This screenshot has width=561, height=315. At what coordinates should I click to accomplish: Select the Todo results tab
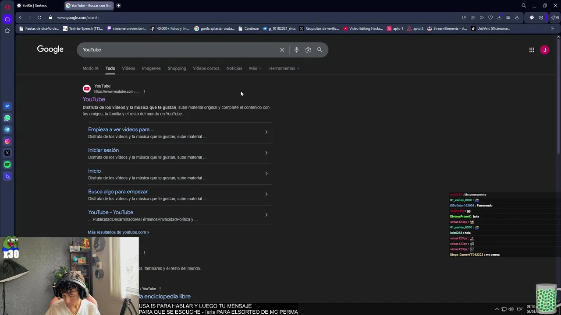coord(110,68)
